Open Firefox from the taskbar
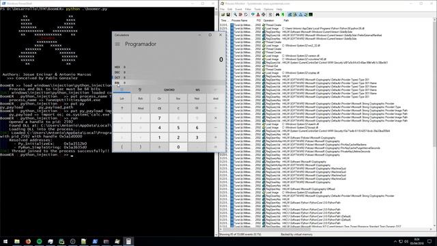 [28, 241]
